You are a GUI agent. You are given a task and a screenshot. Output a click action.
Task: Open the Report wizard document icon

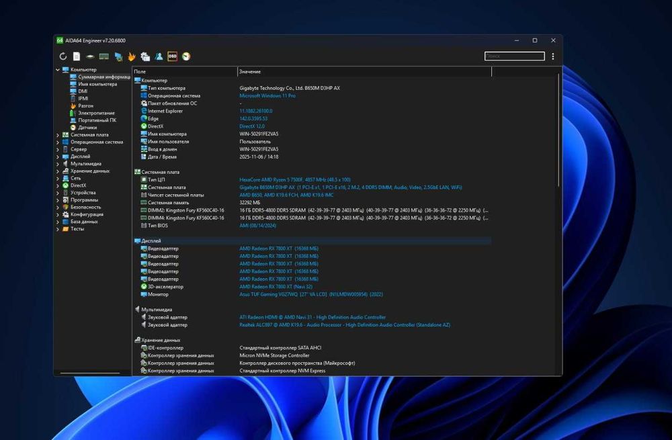pyautogui.click(x=77, y=56)
